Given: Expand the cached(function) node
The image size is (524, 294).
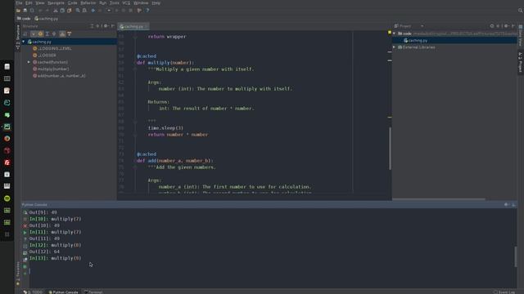Looking at the screenshot, I should click(29, 62).
